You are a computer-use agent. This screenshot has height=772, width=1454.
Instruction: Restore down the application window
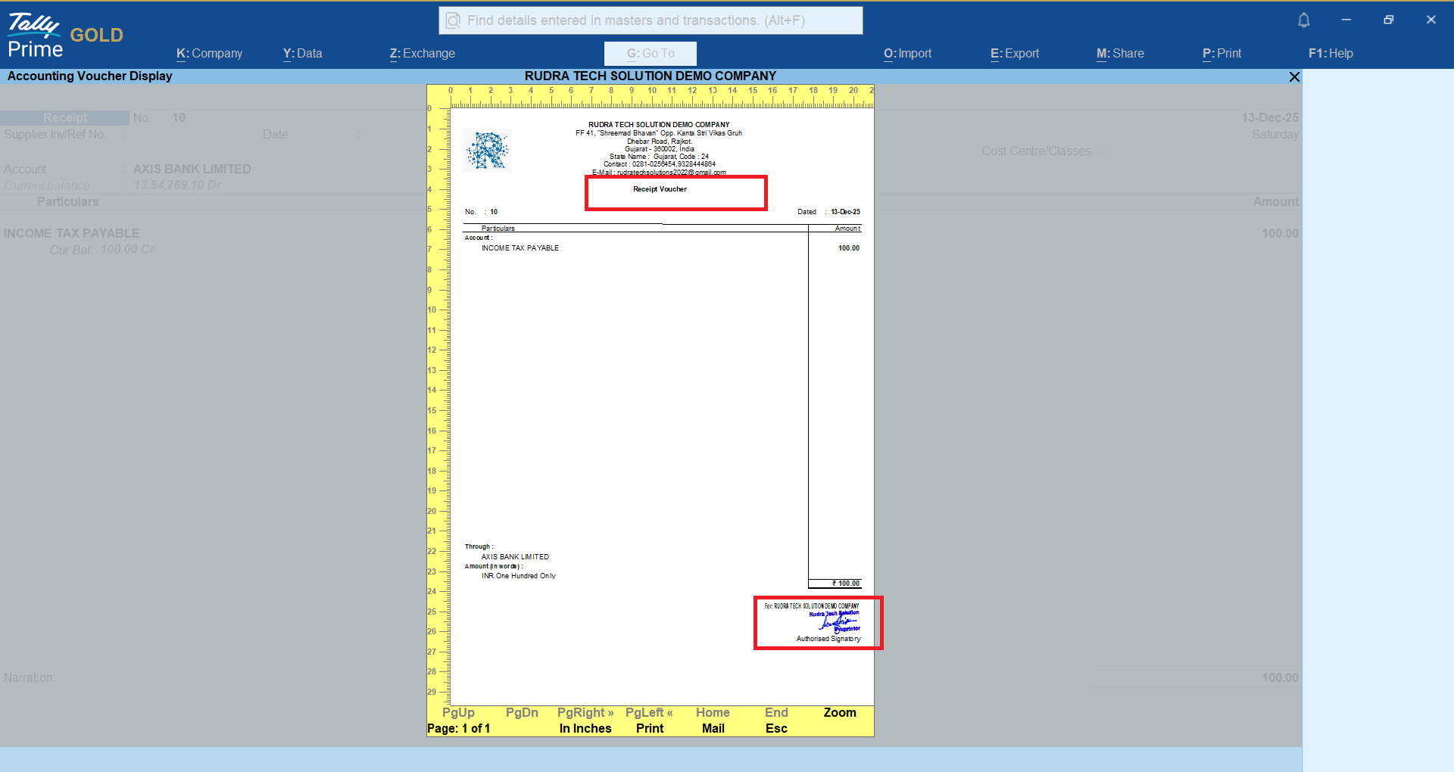click(x=1388, y=20)
